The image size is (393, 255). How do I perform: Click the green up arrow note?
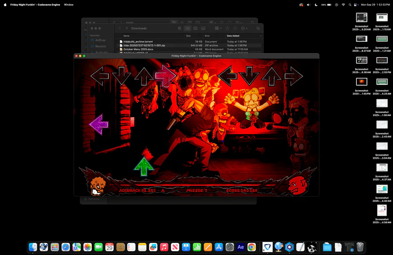coord(144,167)
